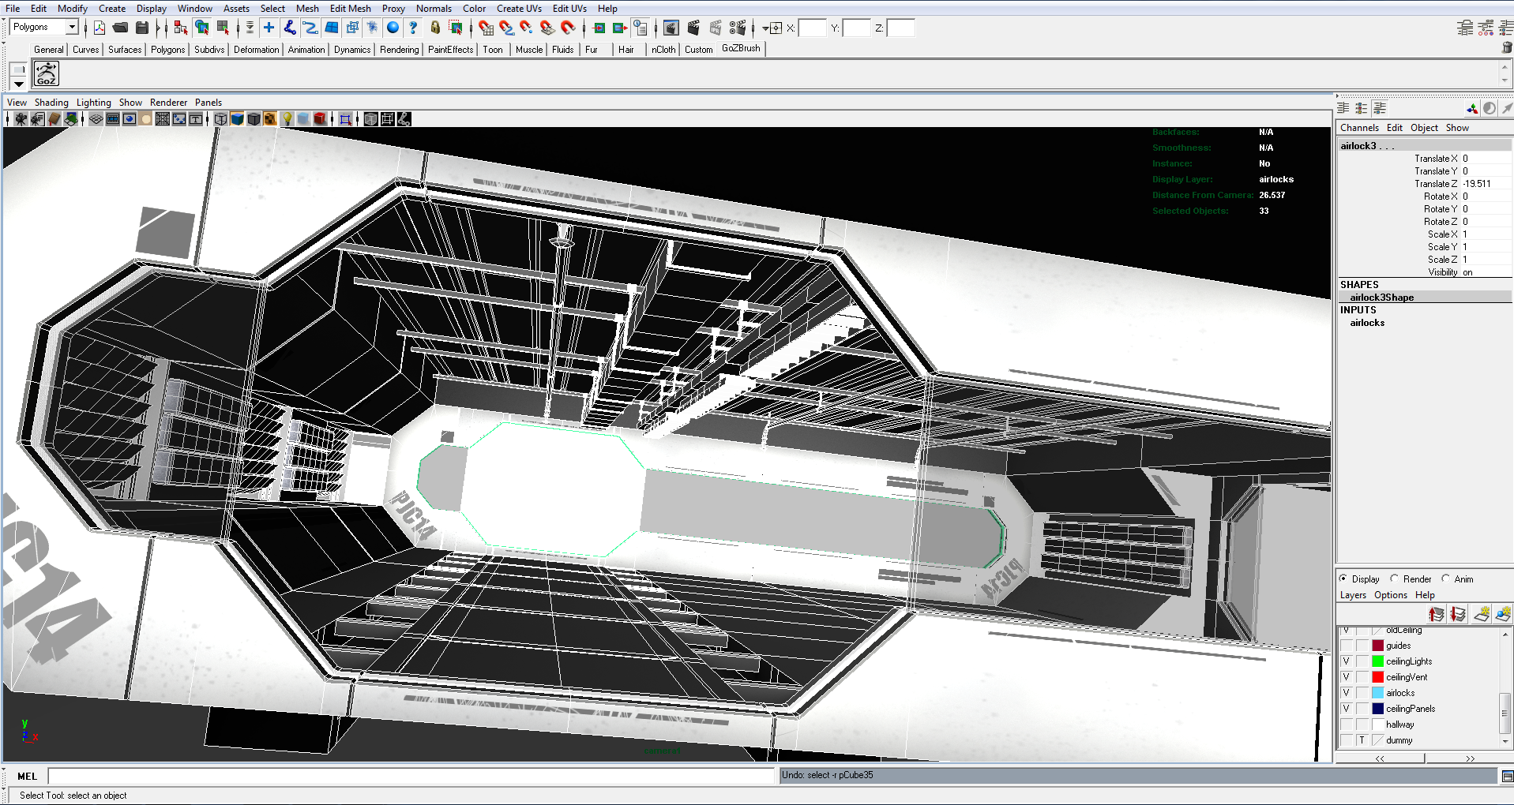Switch to the Rendering shelf tab
Viewport: 1514px width, 805px height.
coord(399,50)
